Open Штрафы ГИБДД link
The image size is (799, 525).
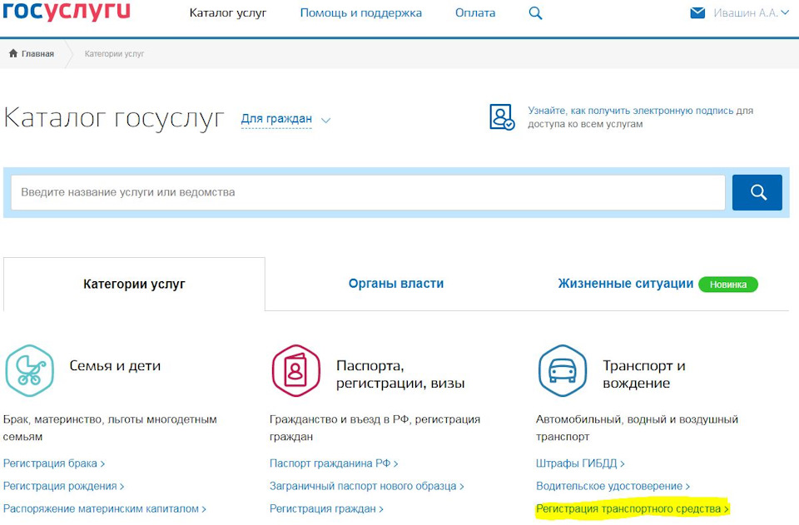pos(580,463)
